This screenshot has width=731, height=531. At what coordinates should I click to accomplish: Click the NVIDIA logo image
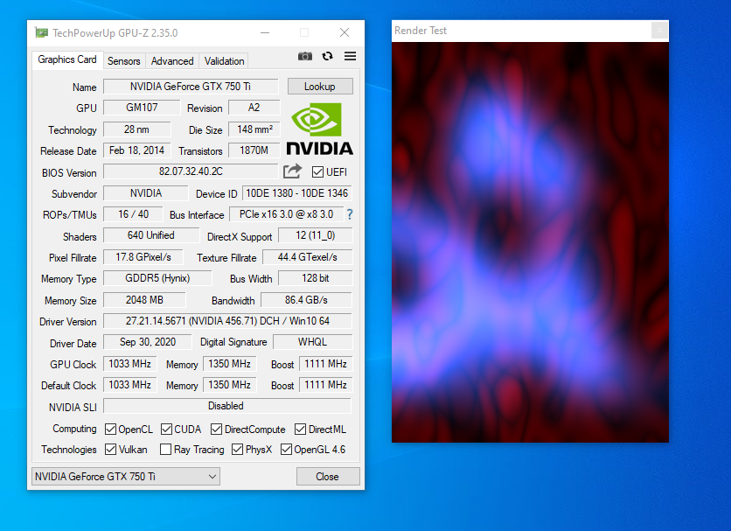coord(319,129)
